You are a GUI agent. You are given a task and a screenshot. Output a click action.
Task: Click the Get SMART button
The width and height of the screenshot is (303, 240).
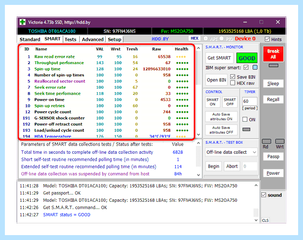[219, 58]
